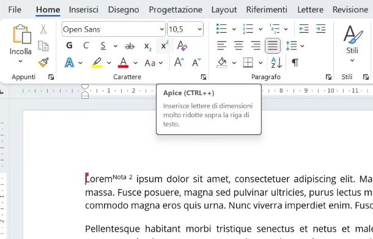The width and height of the screenshot is (373, 239).
Task: Click the borders grid icon
Action: coord(248,63)
